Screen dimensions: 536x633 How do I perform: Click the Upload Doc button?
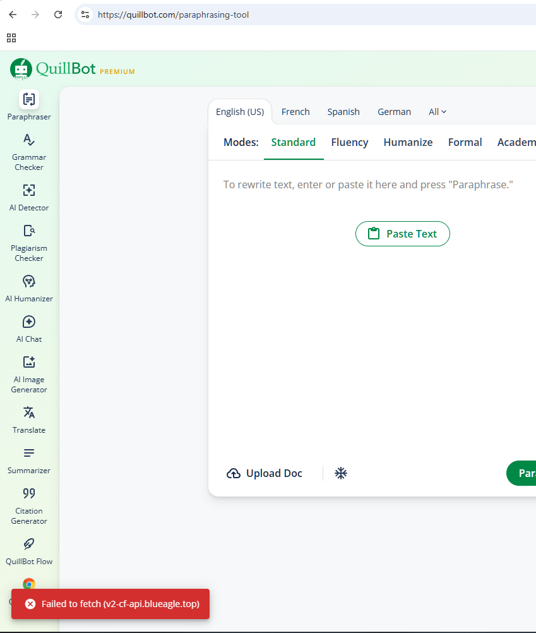pyautogui.click(x=265, y=473)
